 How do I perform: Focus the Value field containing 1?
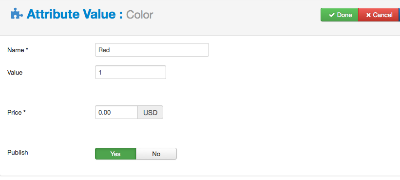(x=131, y=72)
